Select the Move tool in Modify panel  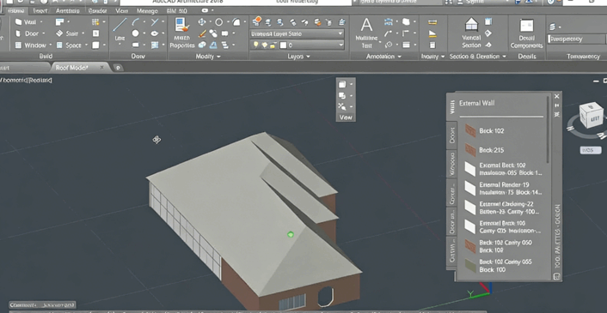[x=202, y=22]
